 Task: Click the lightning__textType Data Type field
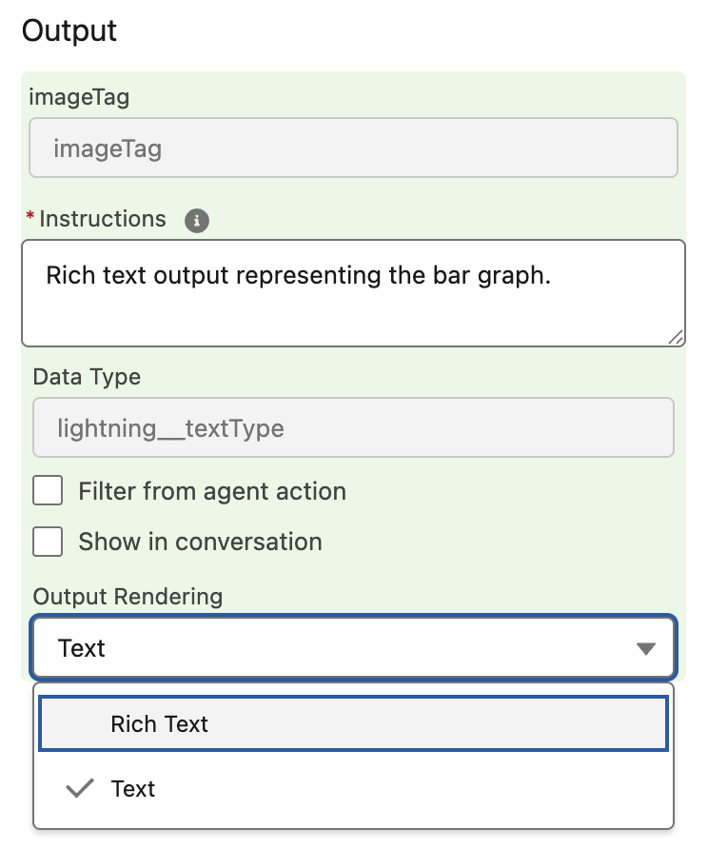coord(353,428)
